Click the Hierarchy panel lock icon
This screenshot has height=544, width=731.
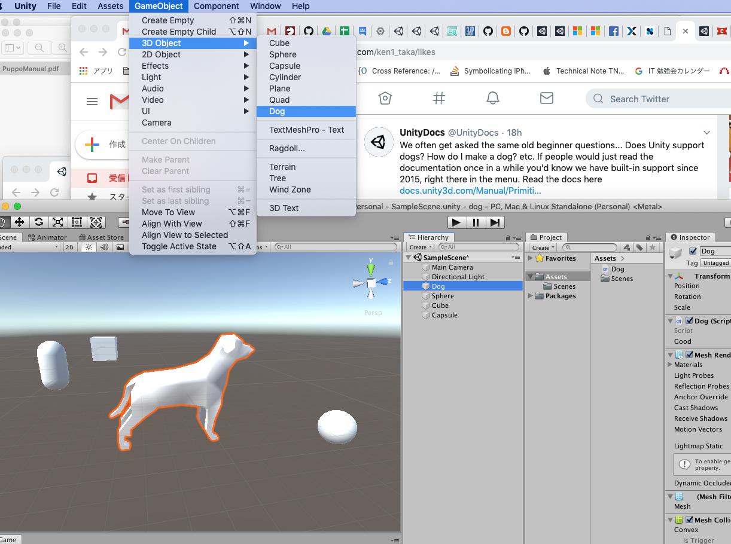tap(508, 237)
